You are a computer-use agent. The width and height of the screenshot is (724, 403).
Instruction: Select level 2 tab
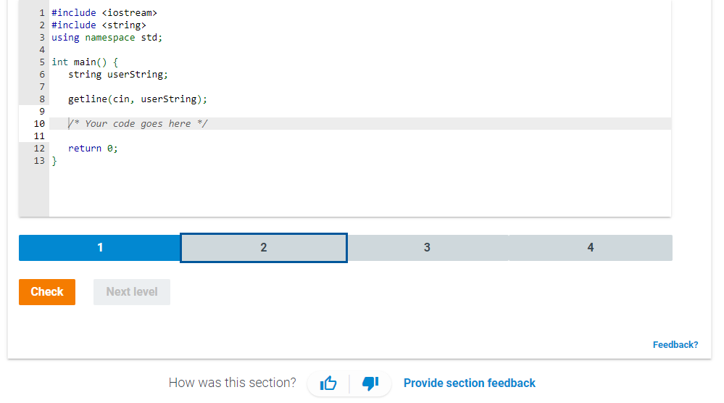pos(264,248)
